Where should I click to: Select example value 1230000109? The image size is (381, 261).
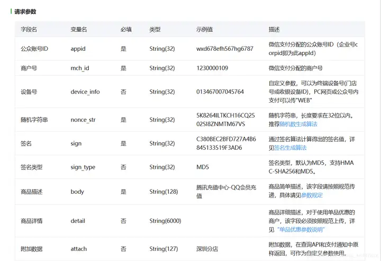click(212, 68)
